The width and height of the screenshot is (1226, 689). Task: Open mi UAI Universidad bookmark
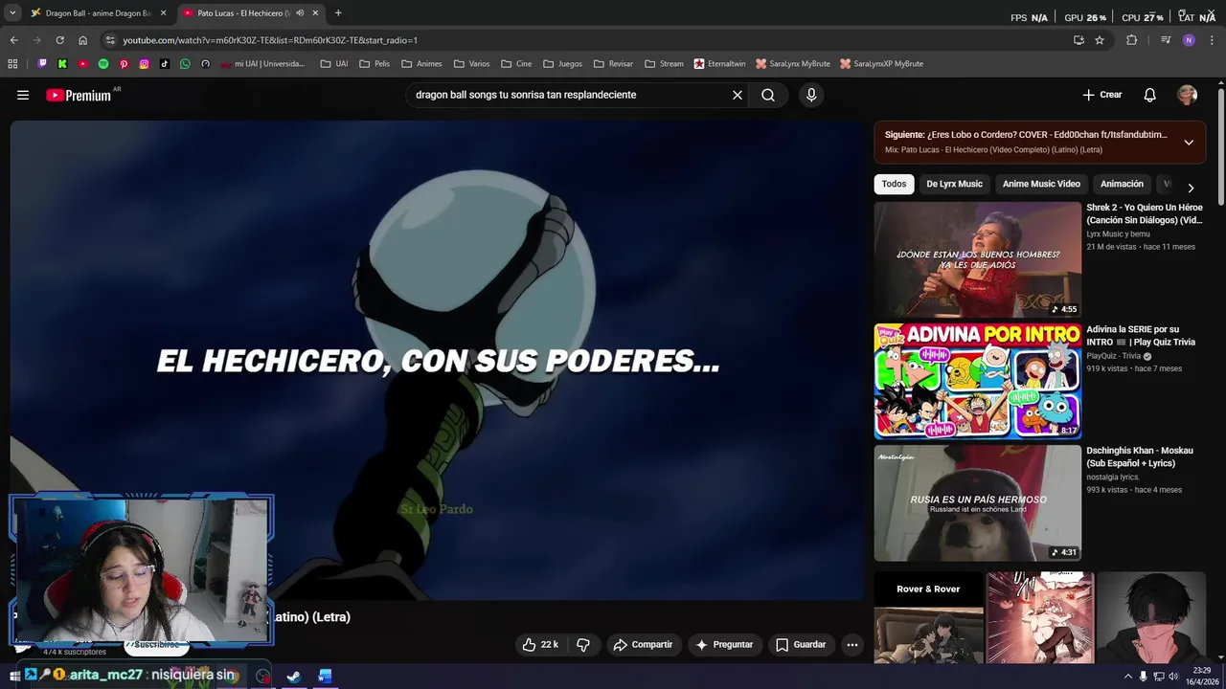pyautogui.click(x=262, y=64)
